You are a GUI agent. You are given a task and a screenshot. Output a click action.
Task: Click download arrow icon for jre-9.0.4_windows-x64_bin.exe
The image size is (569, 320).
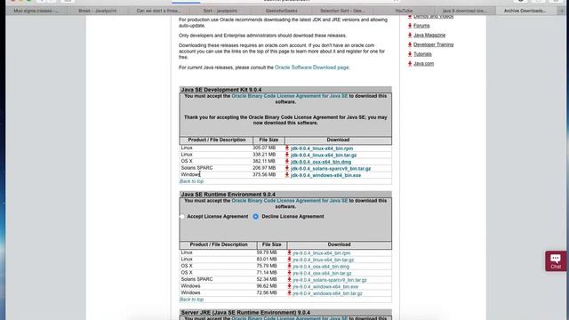[x=289, y=286]
